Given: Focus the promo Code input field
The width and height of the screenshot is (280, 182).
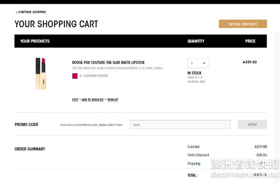Looking at the screenshot, I should (x=180, y=125).
